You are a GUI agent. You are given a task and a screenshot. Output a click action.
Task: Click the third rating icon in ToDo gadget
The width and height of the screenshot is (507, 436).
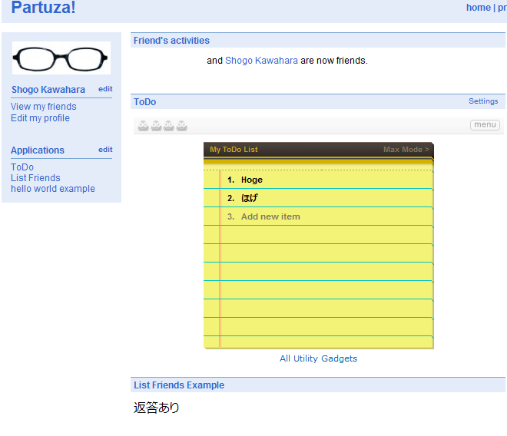pos(168,126)
